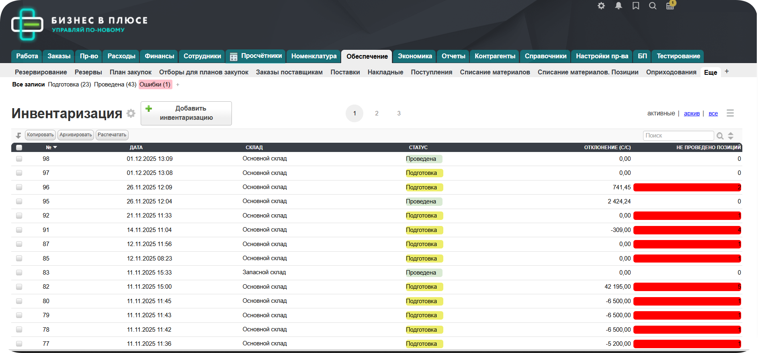The image size is (758, 353).
Task: Open settings gear in top bar
Action: coord(601,6)
